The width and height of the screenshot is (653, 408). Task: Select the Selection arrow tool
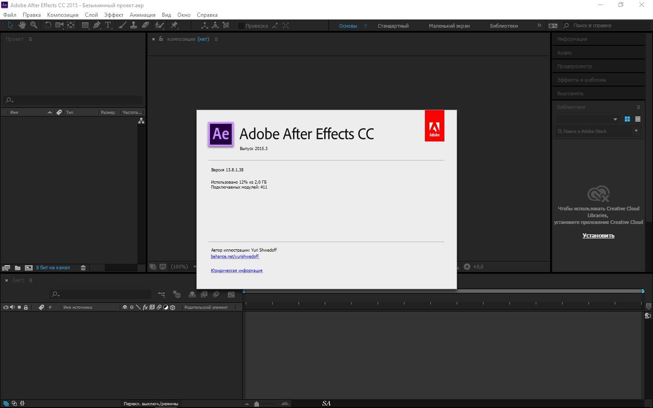coord(10,25)
